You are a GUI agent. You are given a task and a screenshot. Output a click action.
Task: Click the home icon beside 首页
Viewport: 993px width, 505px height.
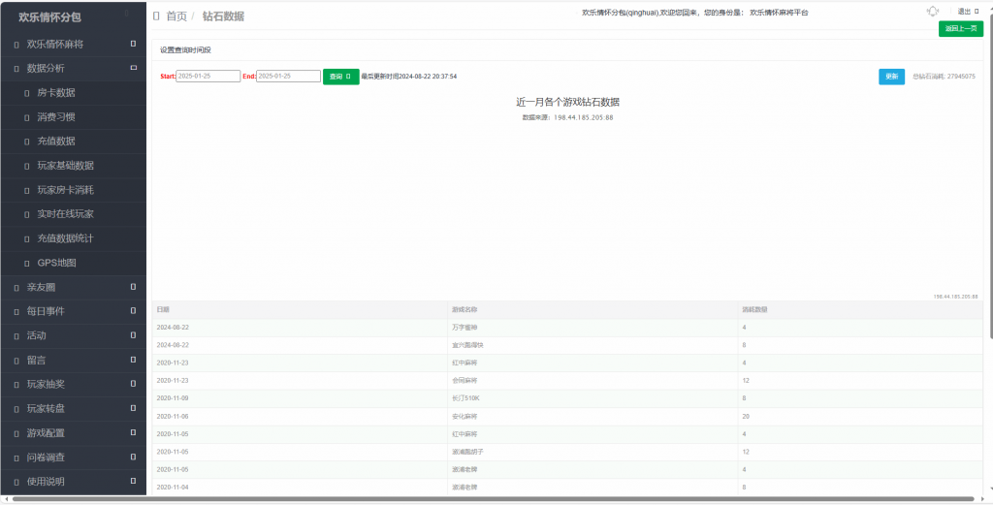click(157, 16)
